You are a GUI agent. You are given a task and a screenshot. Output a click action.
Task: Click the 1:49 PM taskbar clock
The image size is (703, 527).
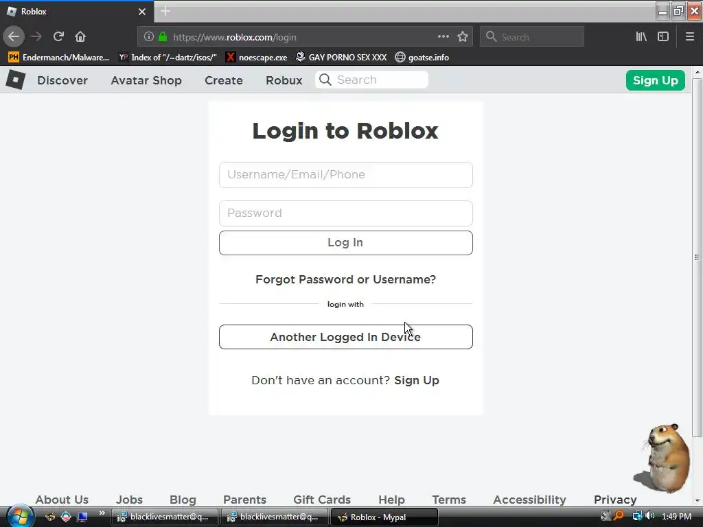pos(676,516)
